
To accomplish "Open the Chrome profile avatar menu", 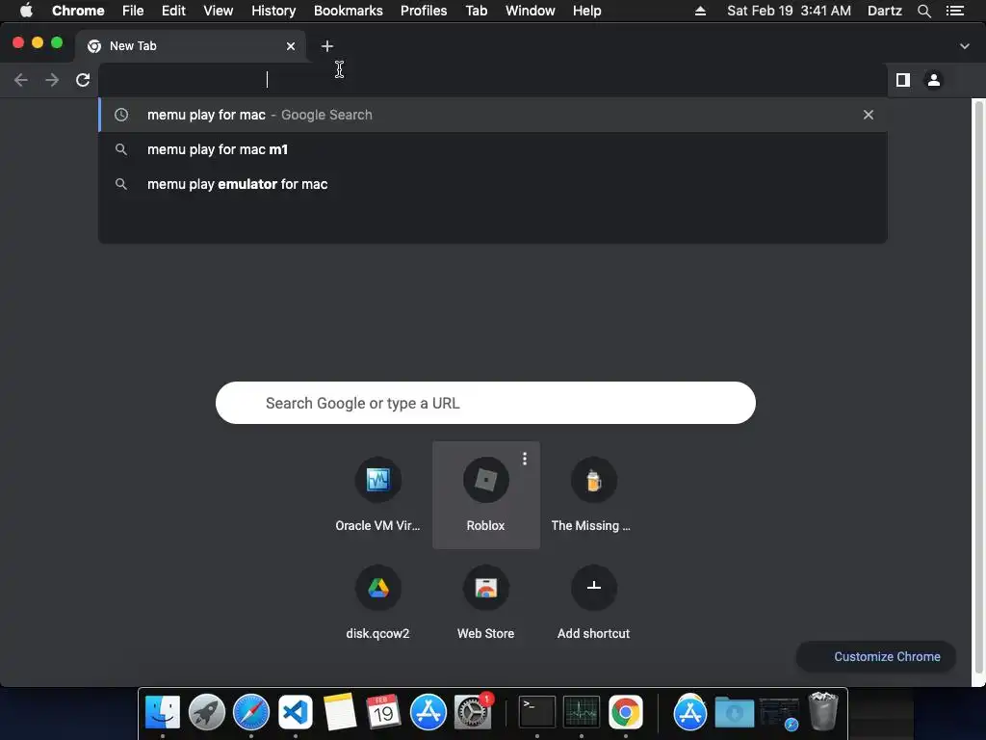I will coord(934,80).
